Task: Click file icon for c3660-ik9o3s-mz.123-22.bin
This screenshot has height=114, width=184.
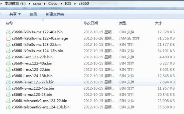Action: coord(8,45)
